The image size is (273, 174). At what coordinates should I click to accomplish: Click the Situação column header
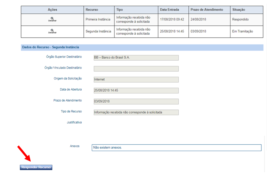[x=238, y=10]
